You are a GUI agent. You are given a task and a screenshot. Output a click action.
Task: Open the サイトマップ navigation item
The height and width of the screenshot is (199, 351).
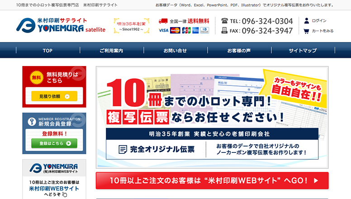pos(303,51)
